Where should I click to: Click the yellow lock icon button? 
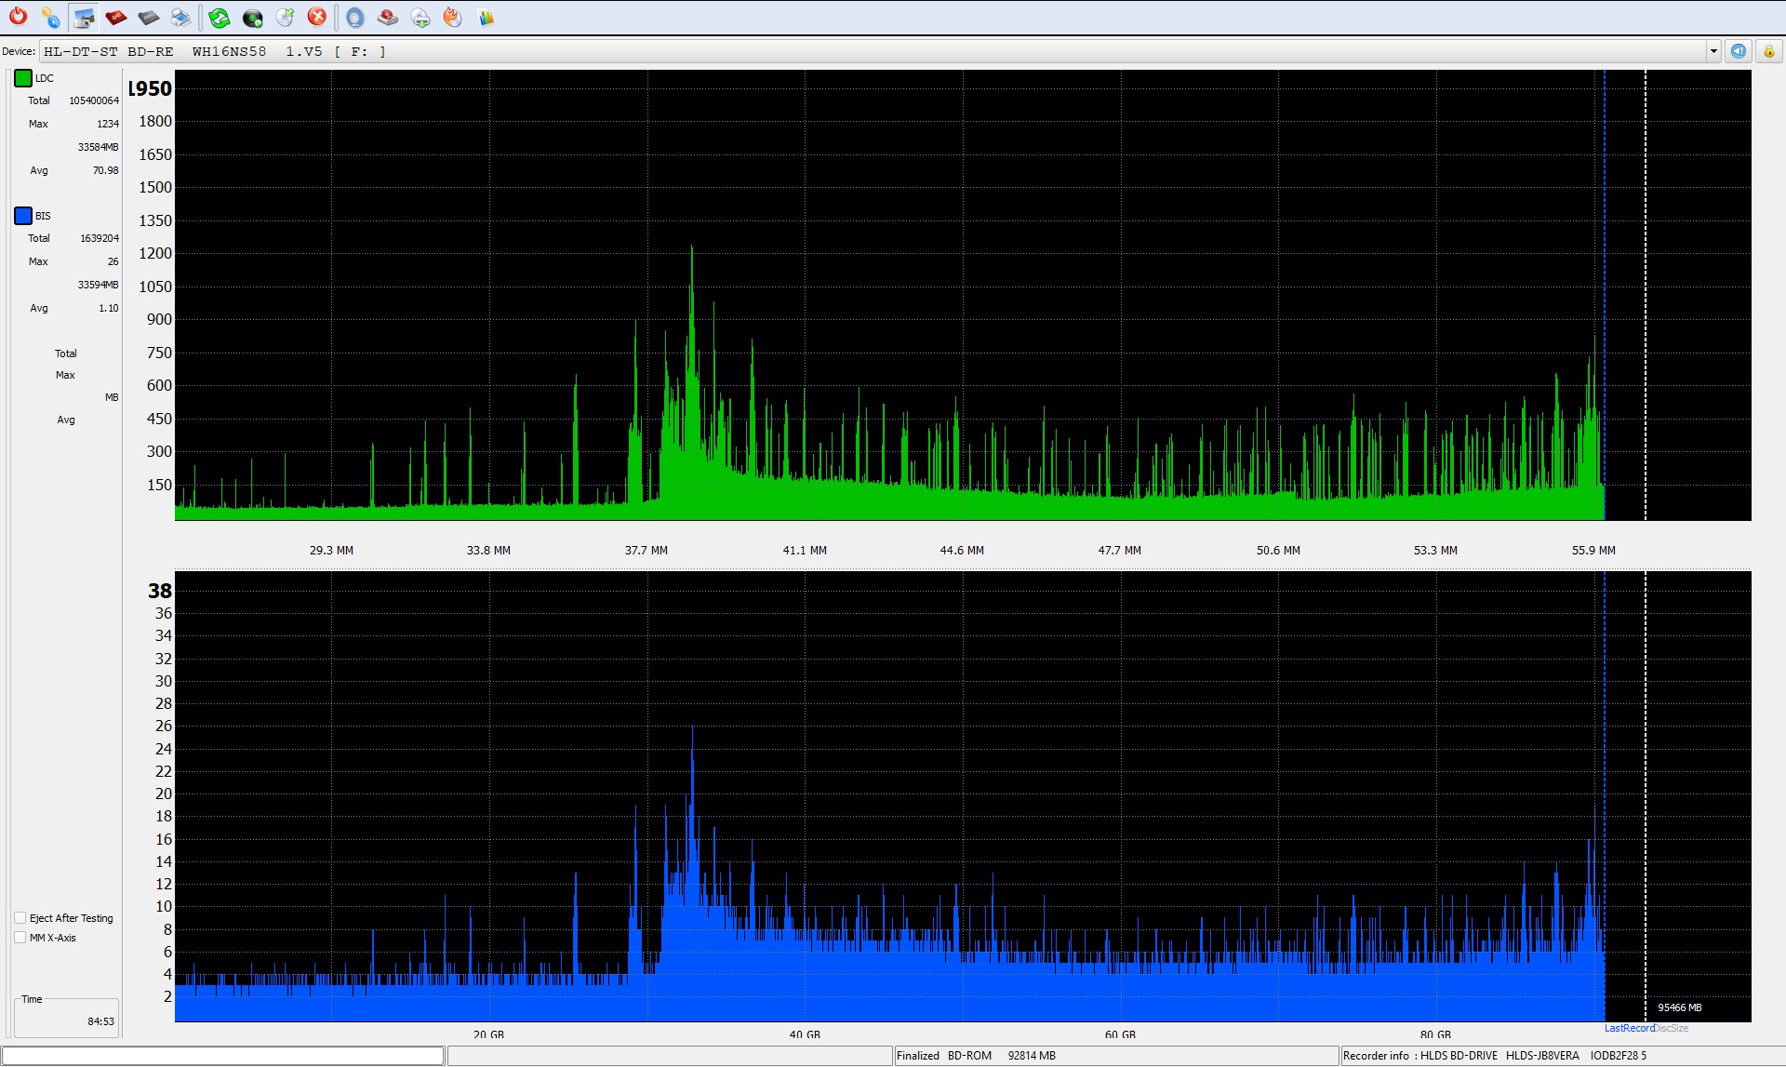[x=1768, y=51]
